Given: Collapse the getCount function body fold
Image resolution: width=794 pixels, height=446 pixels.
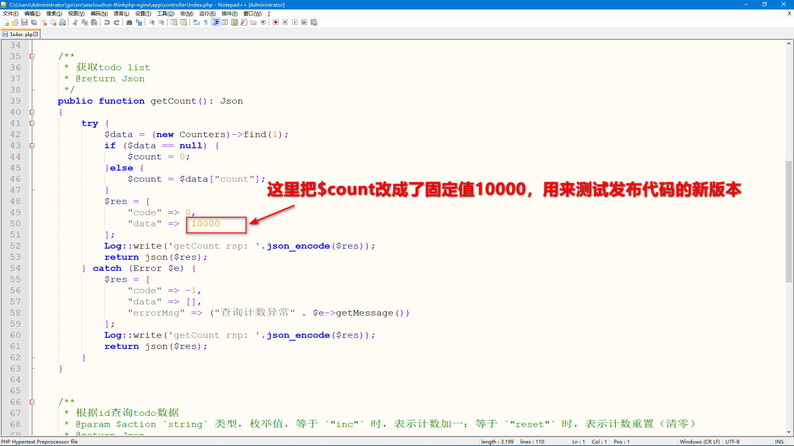Looking at the screenshot, I should [x=32, y=112].
